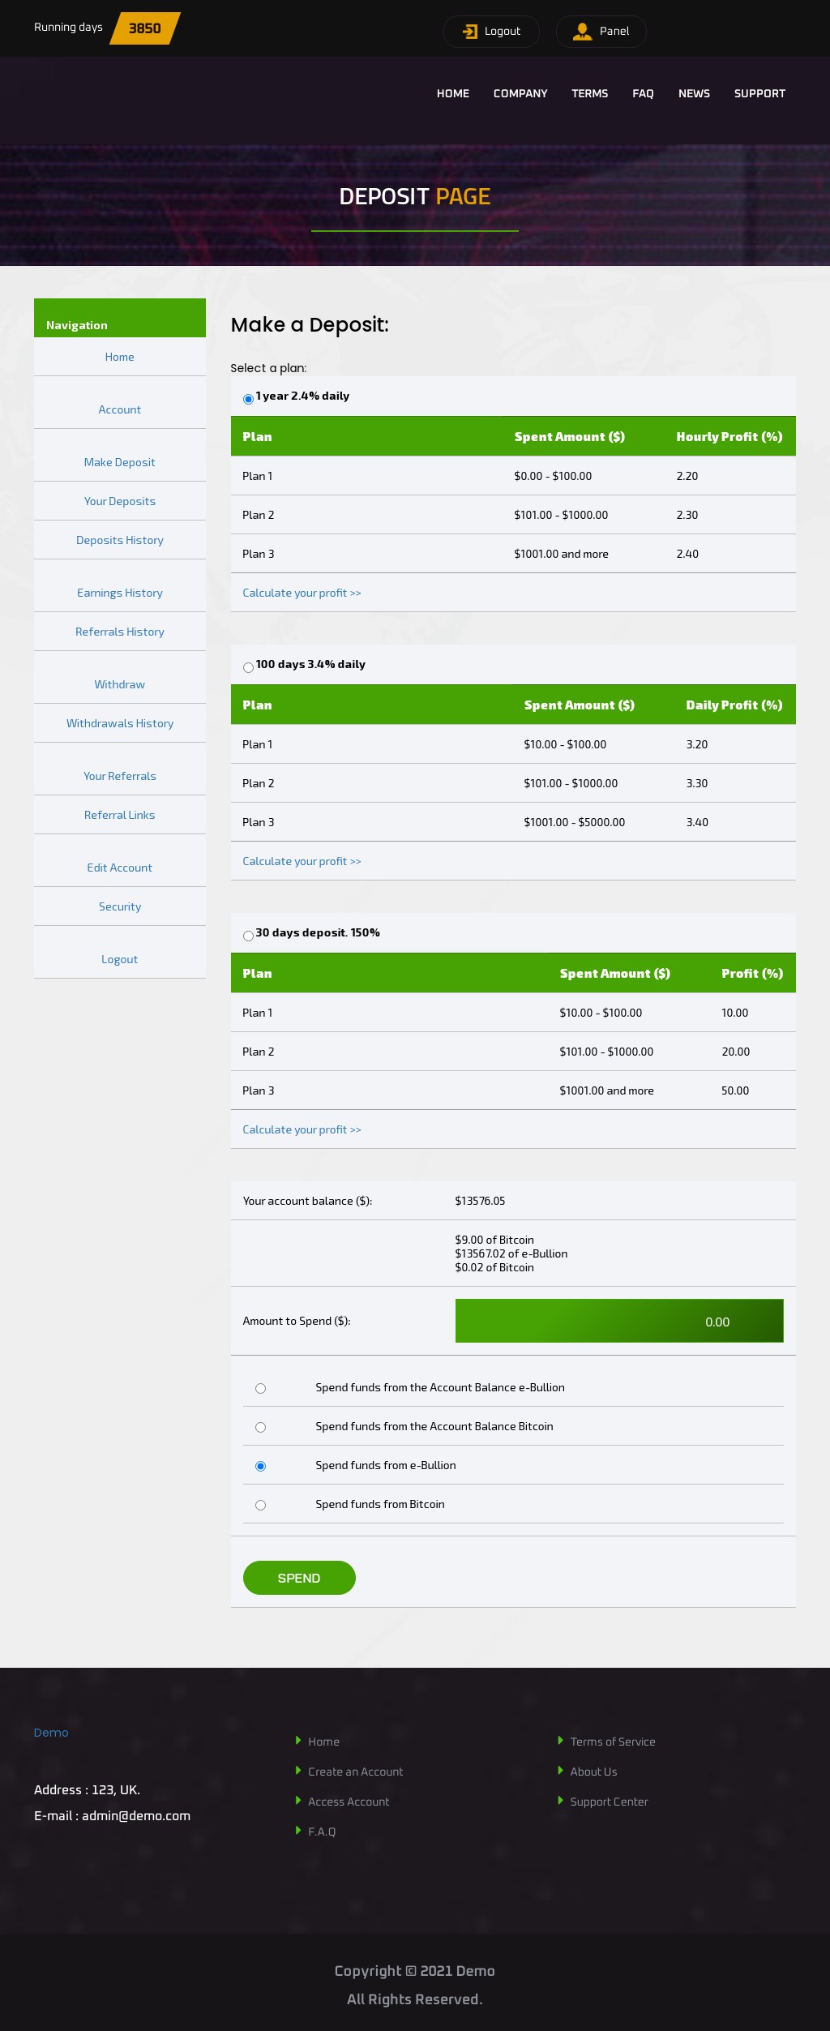Click the arrow bullet beside F.A.Q
Viewport: 830px width, 2031px height.
[x=298, y=1830]
